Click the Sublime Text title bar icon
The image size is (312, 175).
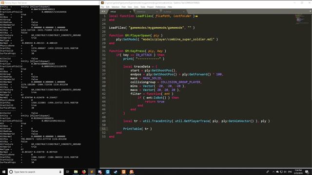(x=102, y=3)
